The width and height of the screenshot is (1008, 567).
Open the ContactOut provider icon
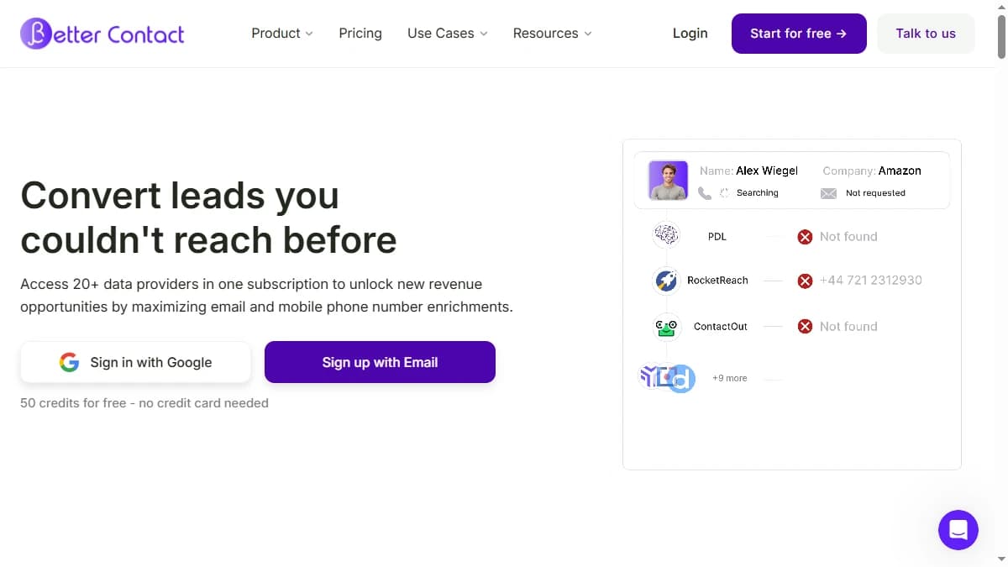coord(666,326)
